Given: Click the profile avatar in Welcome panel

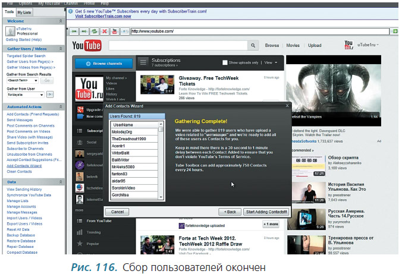Looking at the screenshot, I should pos(10,32).
